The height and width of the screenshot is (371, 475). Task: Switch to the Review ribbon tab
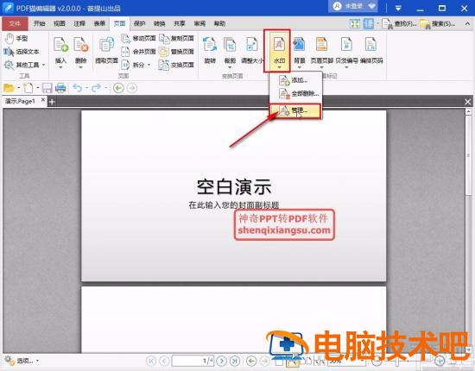199,23
